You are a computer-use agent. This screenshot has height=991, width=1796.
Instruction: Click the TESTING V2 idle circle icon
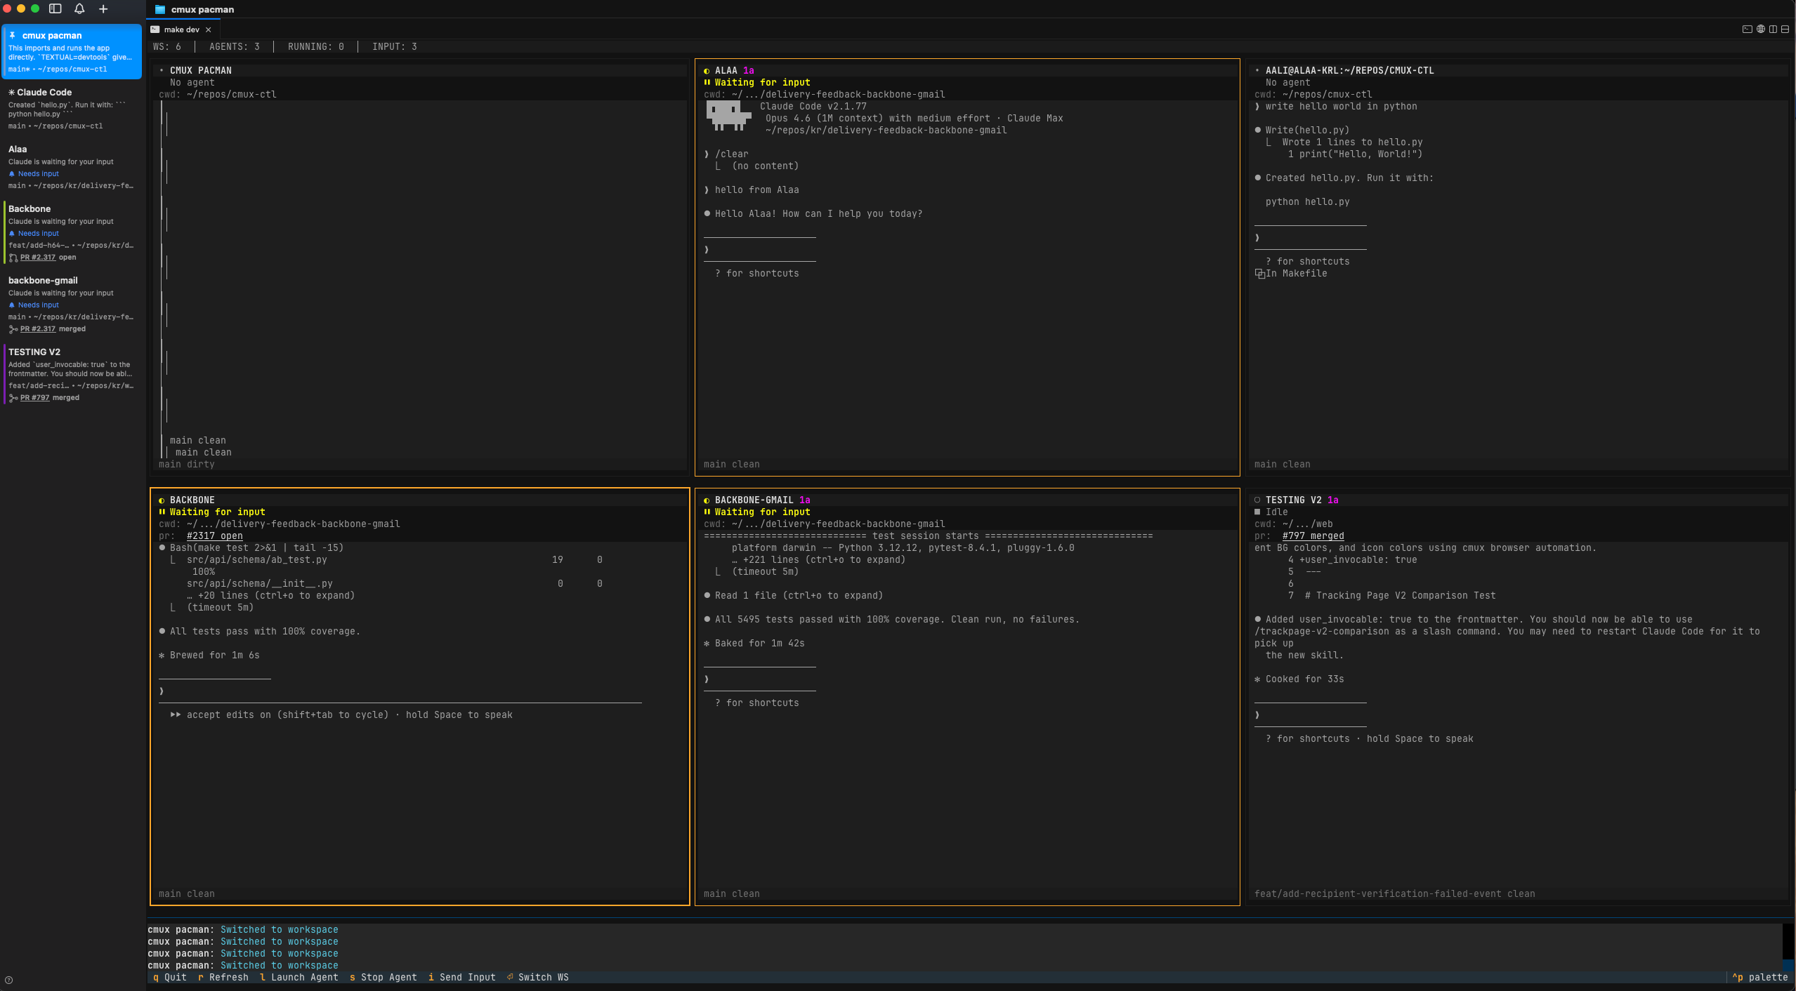coord(1257,500)
